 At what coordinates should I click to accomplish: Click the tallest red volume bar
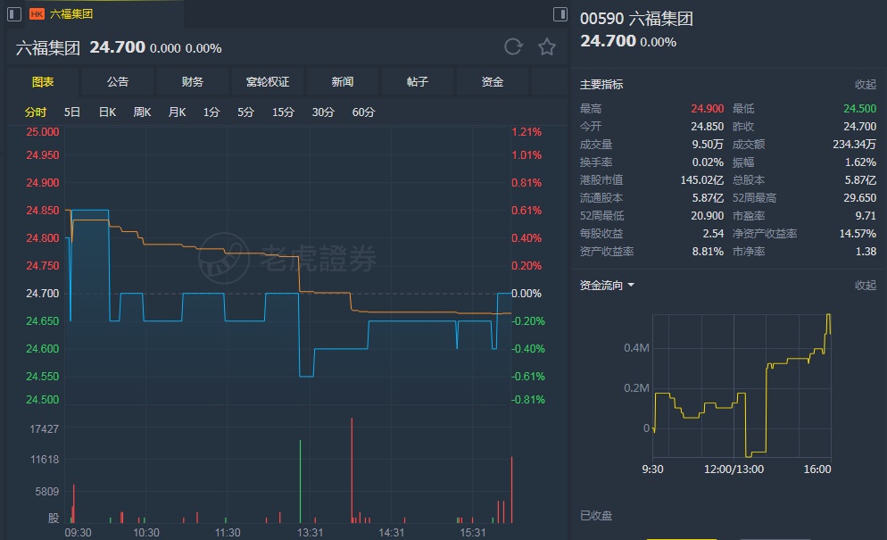(x=352, y=470)
